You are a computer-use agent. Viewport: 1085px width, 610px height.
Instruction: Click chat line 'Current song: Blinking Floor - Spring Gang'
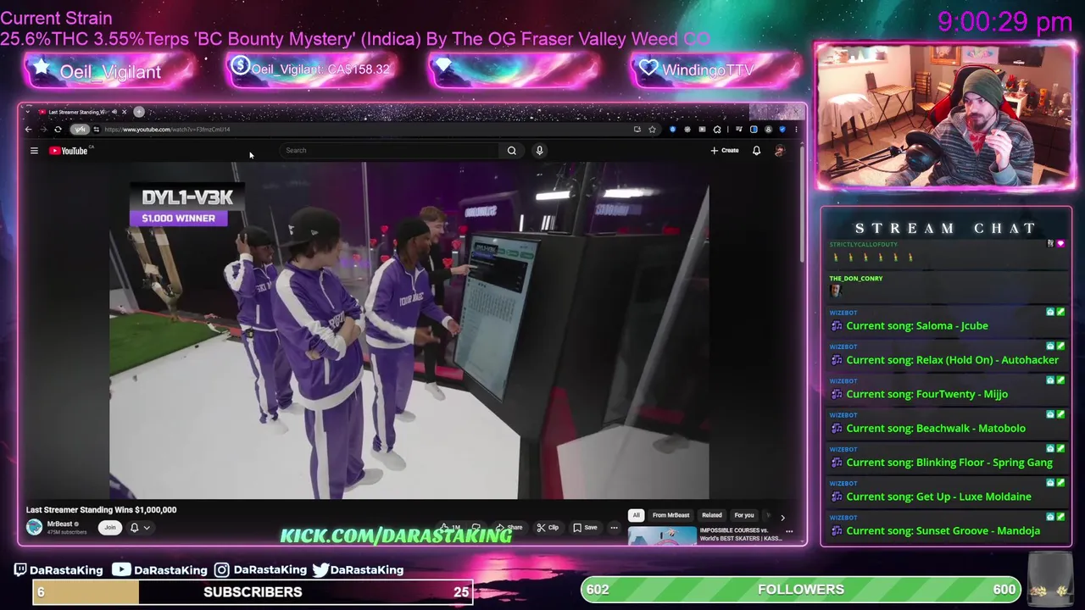[949, 463]
